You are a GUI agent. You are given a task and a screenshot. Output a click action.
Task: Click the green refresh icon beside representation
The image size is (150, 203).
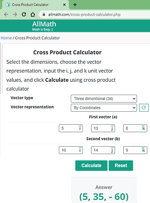[144, 108]
